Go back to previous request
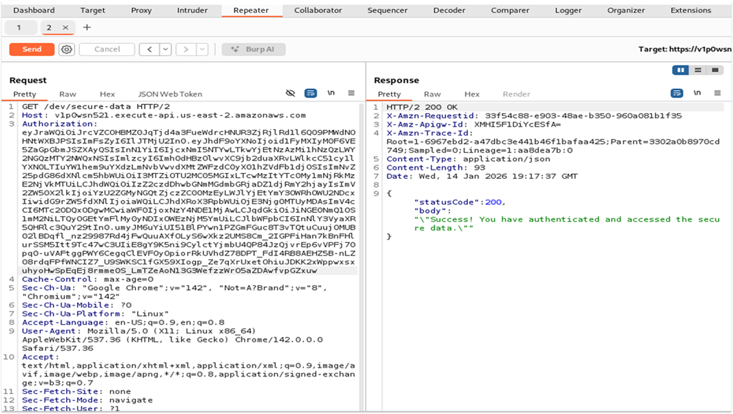The width and height of the screenshot is (733, 414). [149, 49]
